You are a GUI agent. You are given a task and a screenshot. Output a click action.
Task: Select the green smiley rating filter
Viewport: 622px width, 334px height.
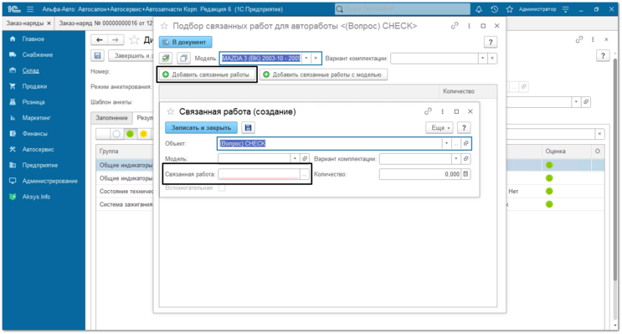click(130, 134)
